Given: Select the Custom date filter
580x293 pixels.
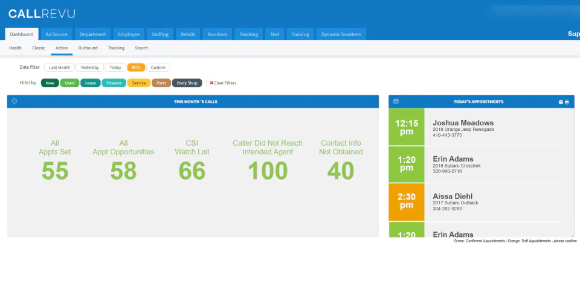Looking at the screenshot, I should (158, 68).
